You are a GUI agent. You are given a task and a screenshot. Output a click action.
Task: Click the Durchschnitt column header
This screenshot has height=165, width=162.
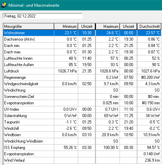(149, 26)
